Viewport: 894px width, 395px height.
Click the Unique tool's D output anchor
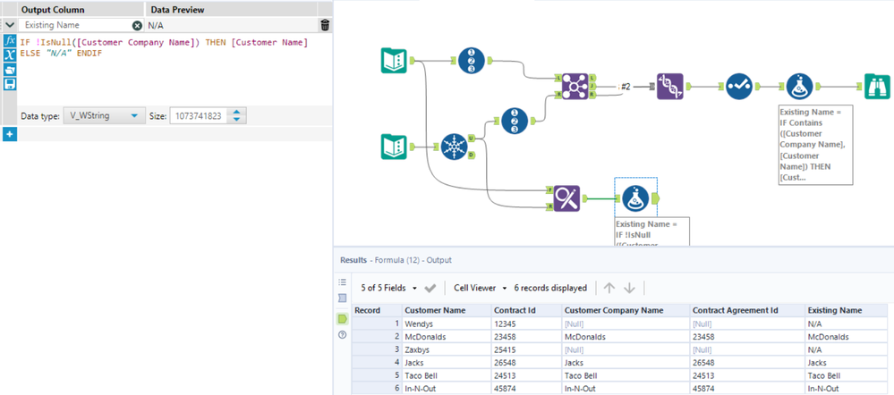471,155
